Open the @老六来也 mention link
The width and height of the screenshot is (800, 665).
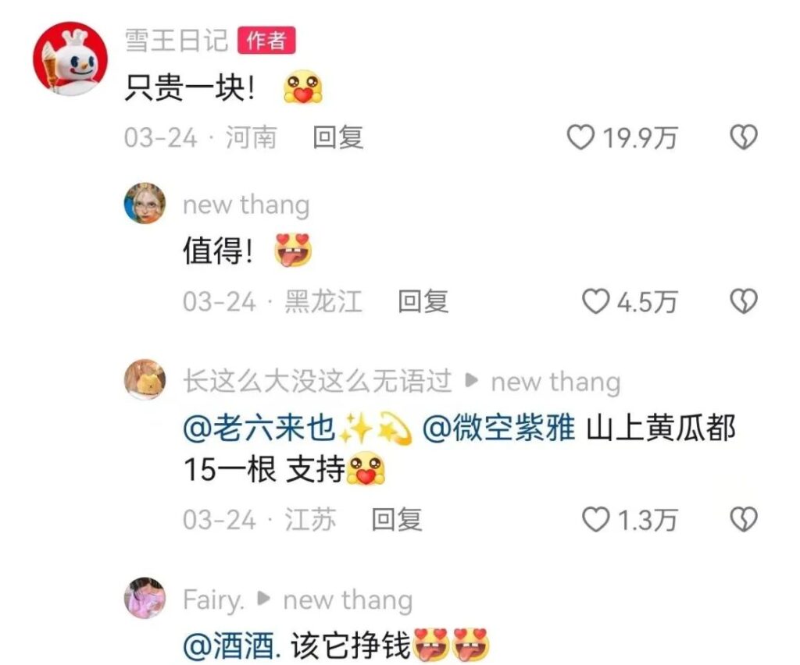259,428
